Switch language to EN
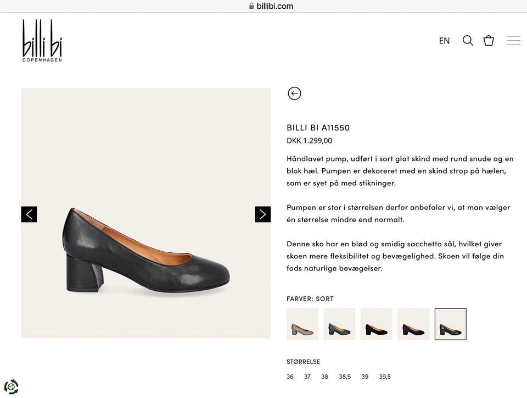Viewport: 527px width, 398px height. tap(444, 41)
